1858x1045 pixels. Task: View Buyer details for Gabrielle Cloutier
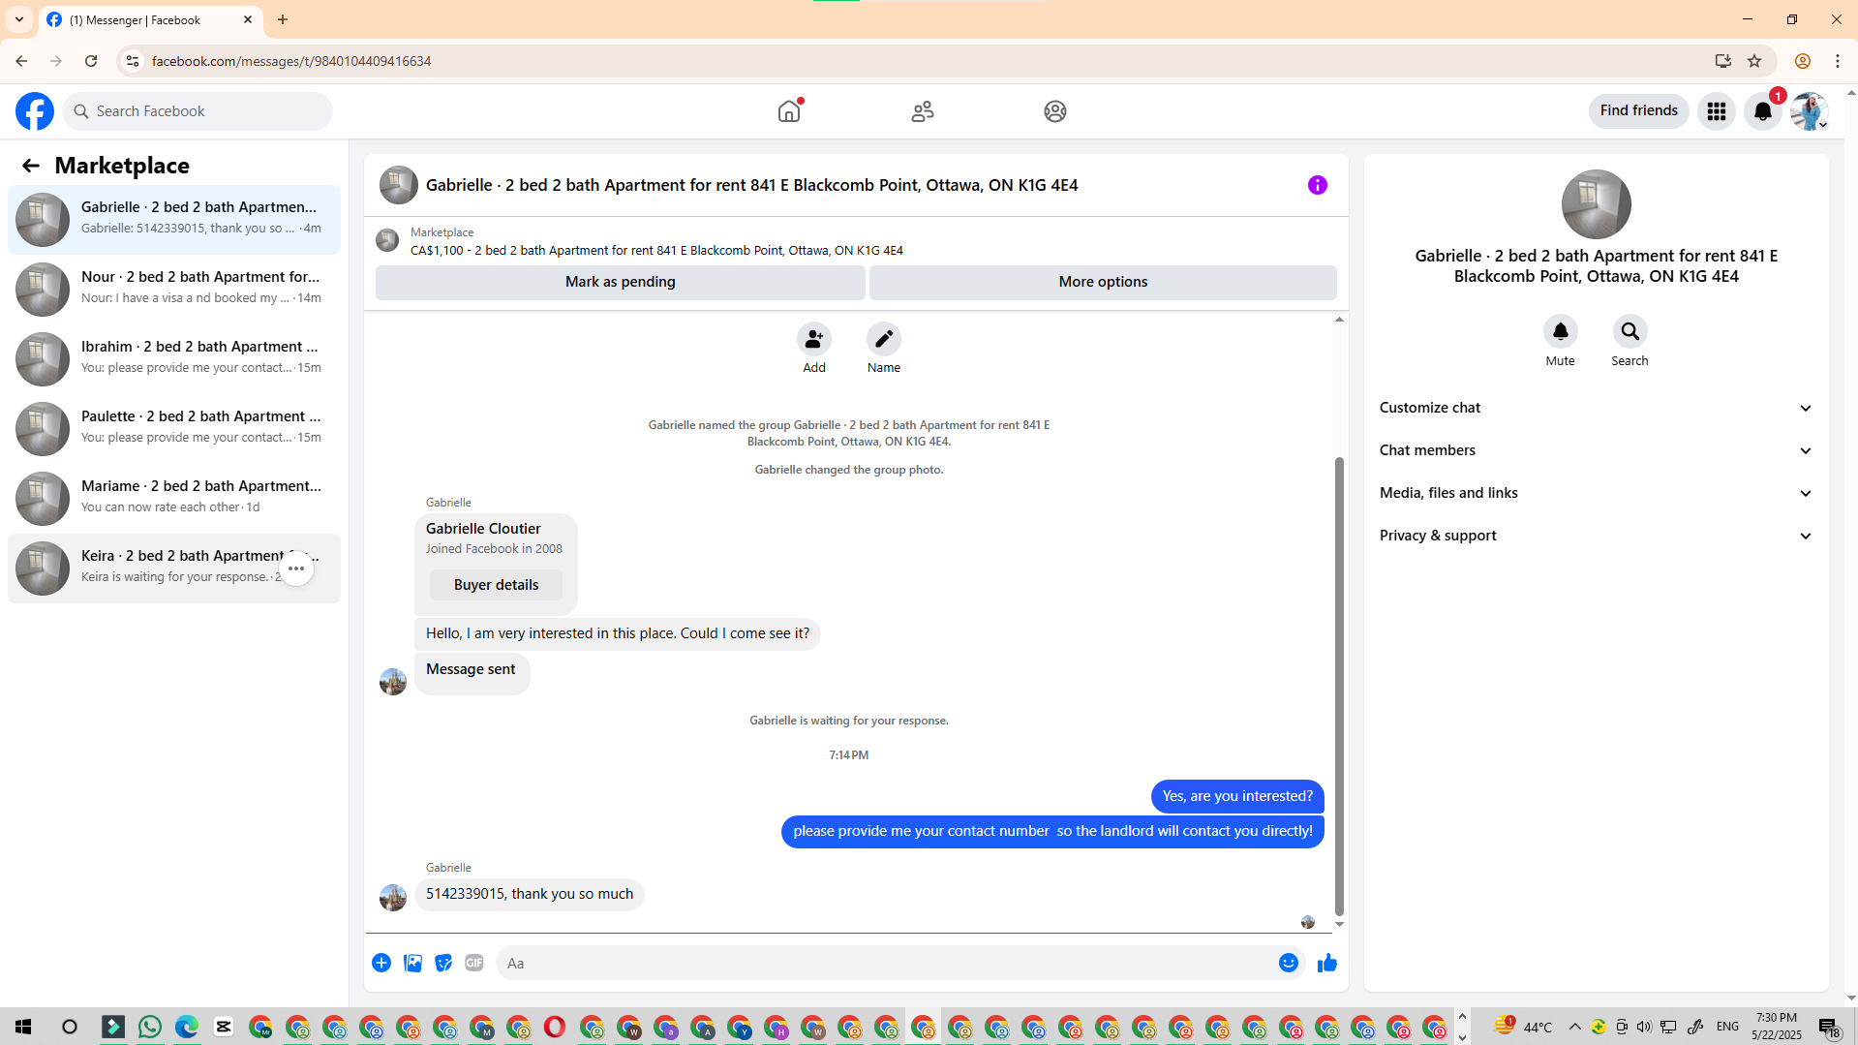[x=496, y=585]
